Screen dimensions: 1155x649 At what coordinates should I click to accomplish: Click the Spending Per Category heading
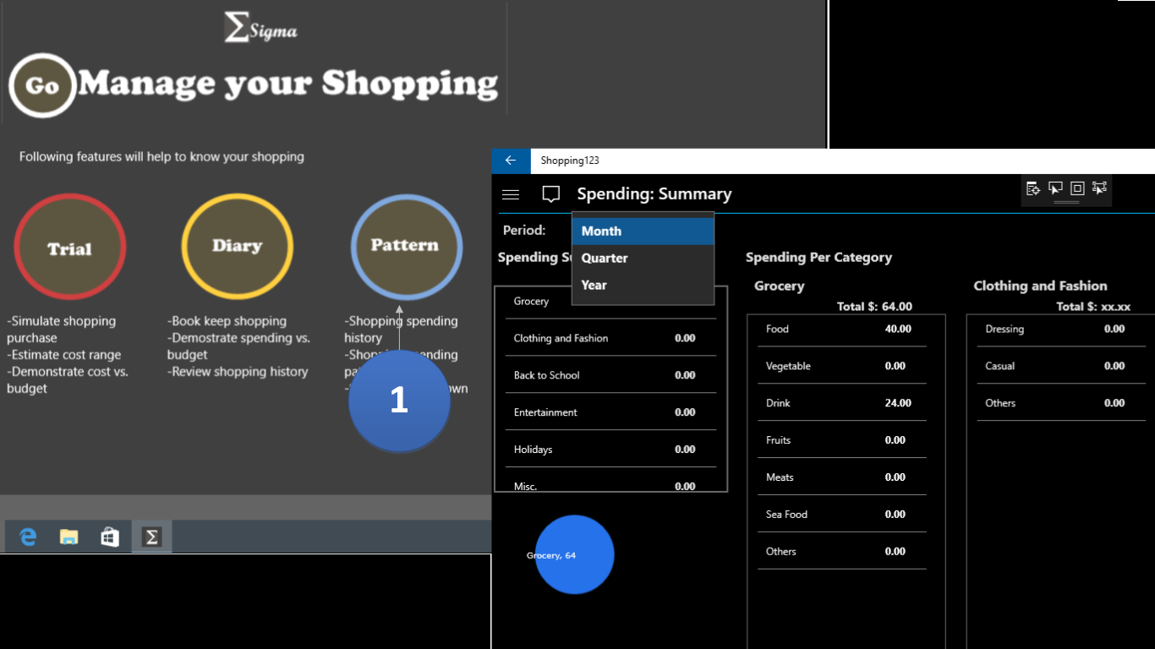tap(818, 258)
